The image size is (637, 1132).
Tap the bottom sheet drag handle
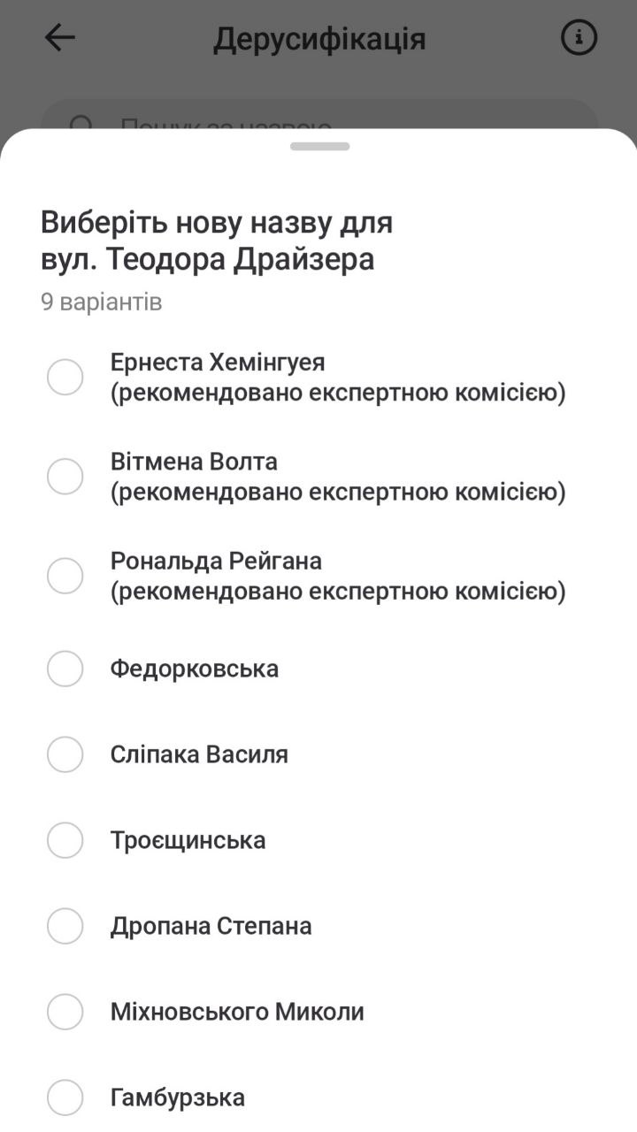point(319,146)
